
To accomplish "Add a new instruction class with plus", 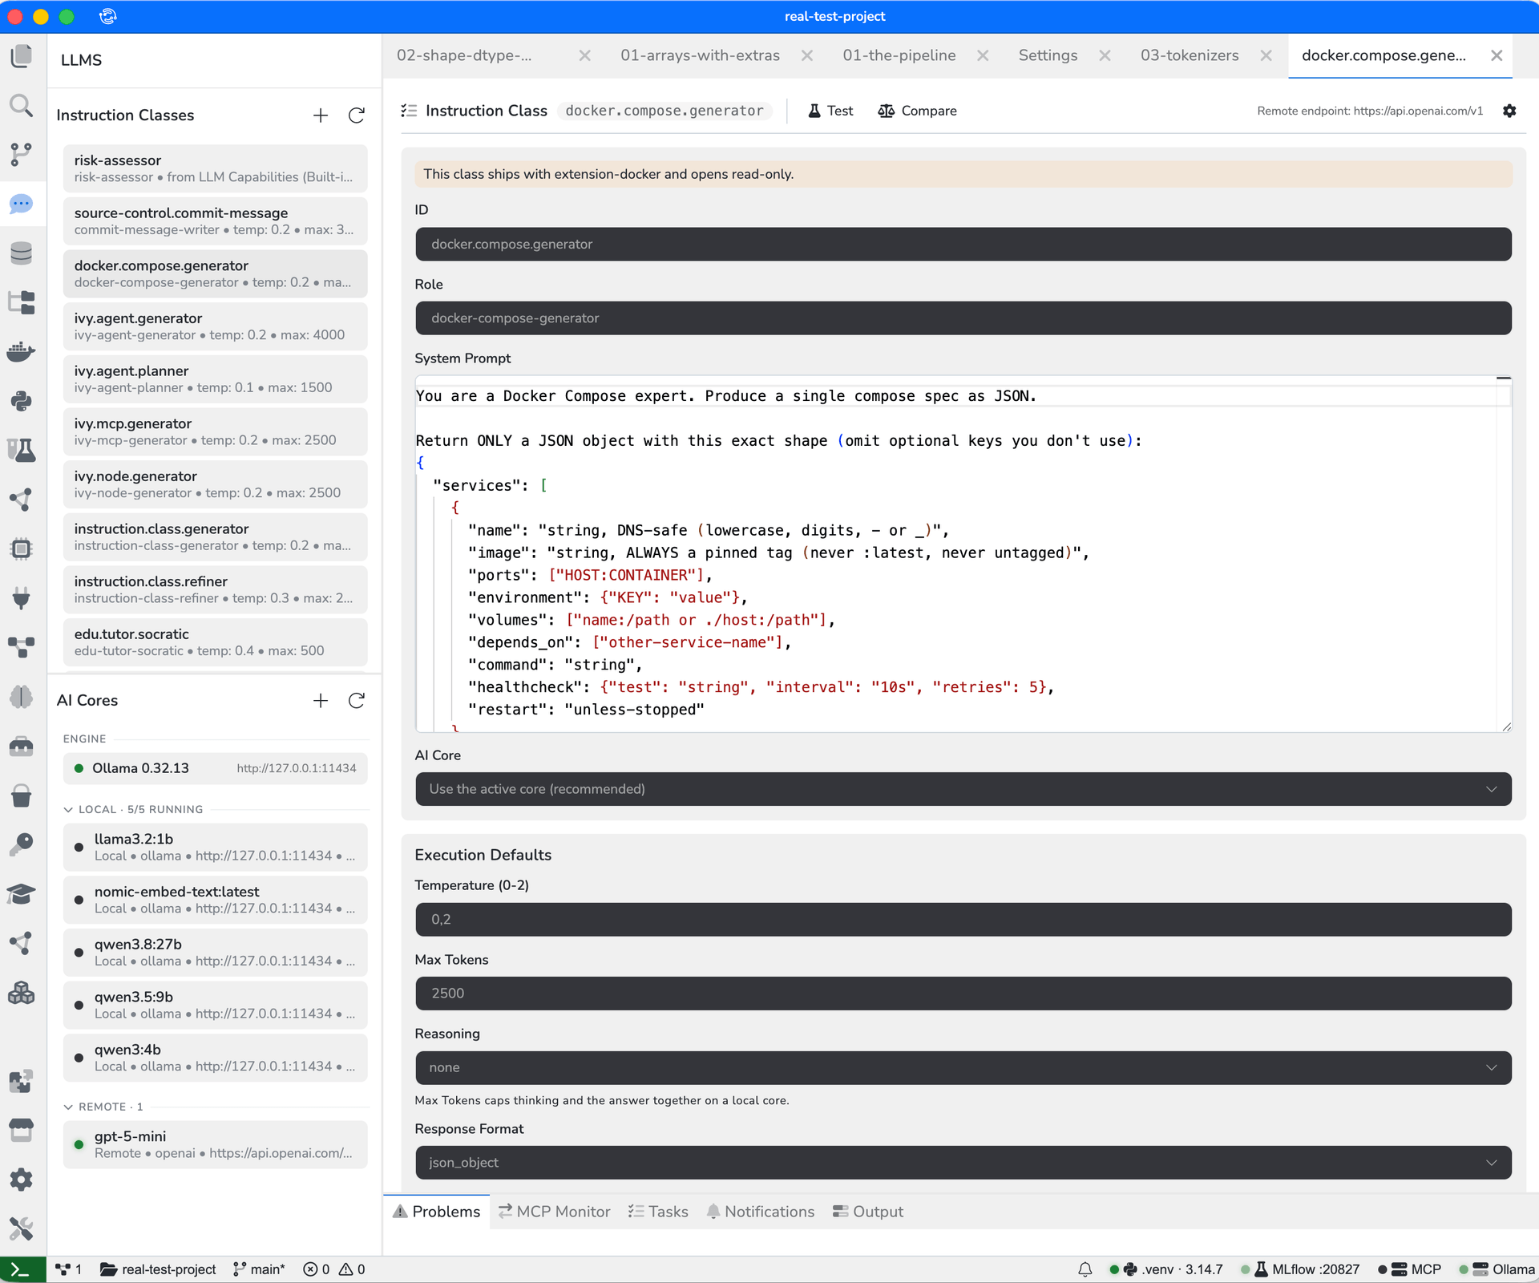I will point(321,115).
